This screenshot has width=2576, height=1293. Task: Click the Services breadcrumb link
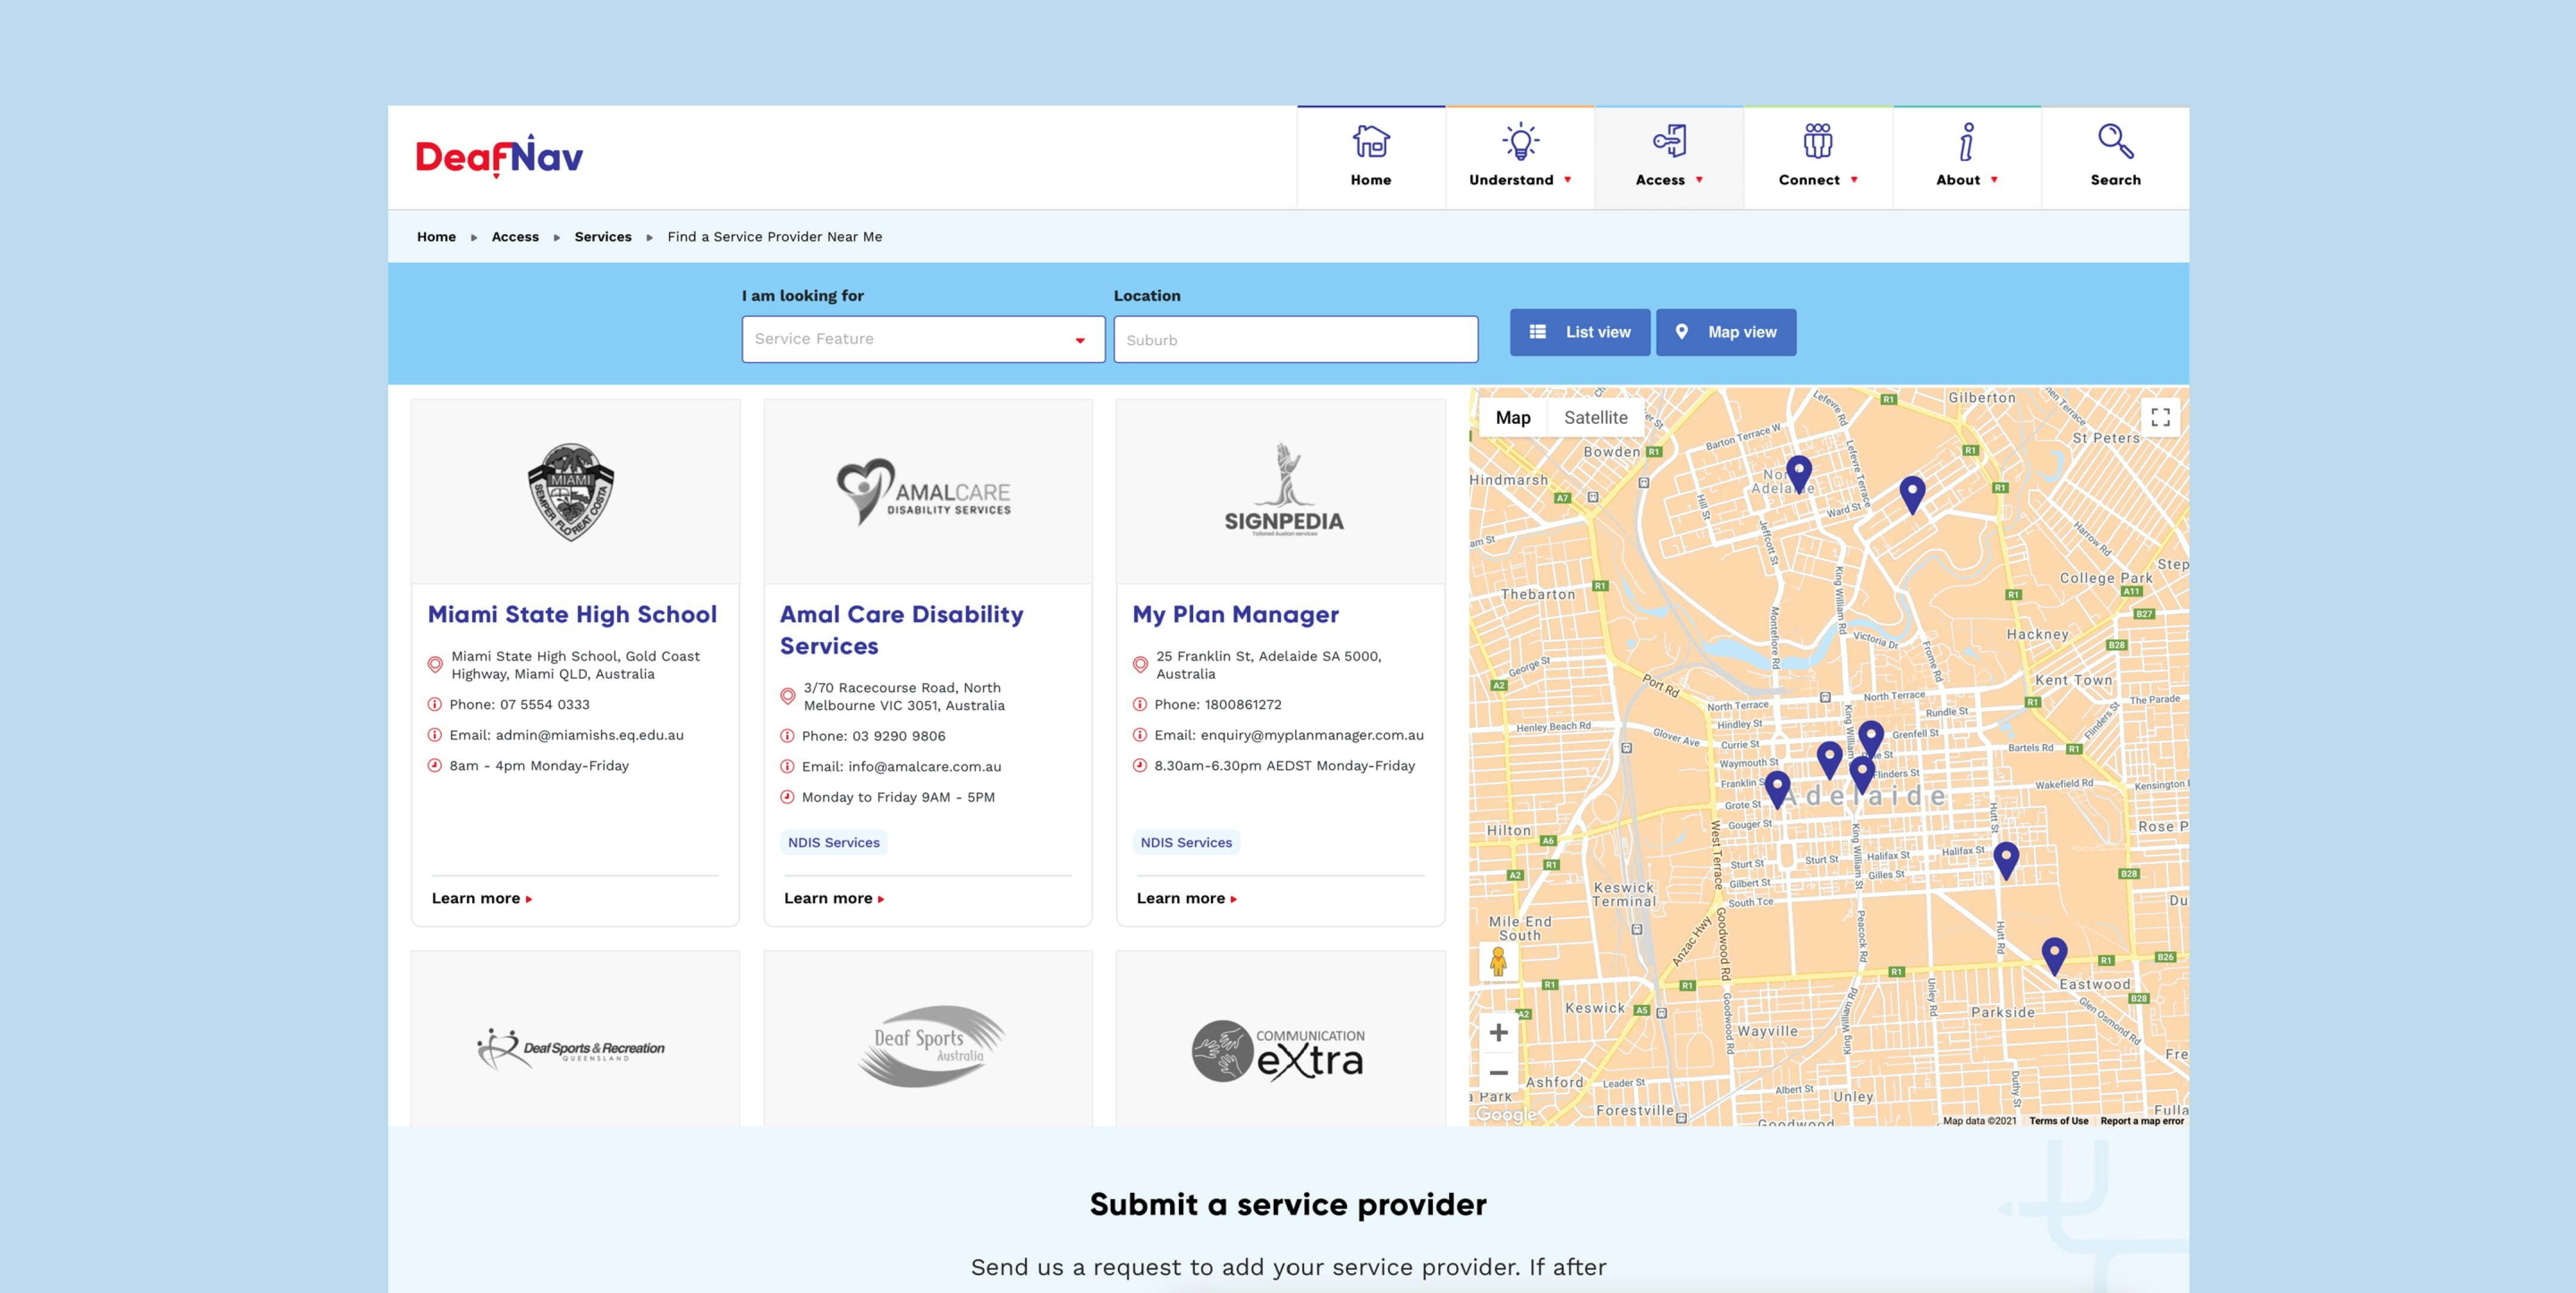602,237
